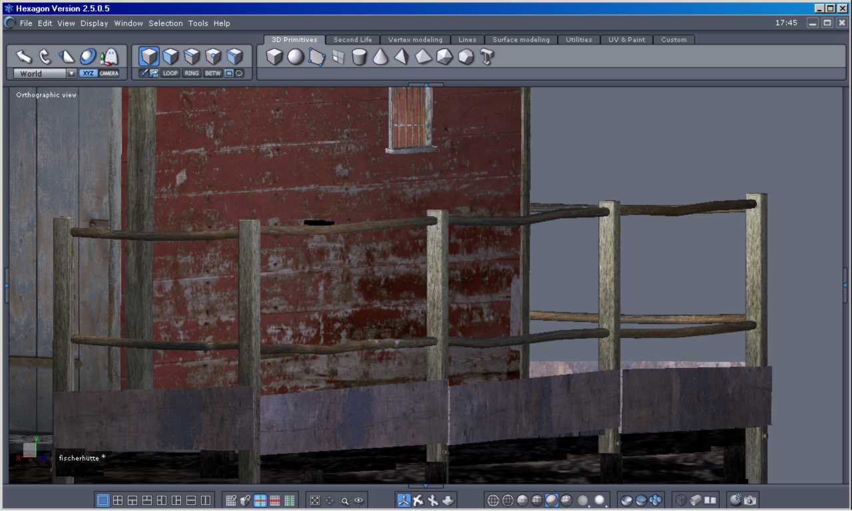Open the Tools menu

tap(198, 23)
